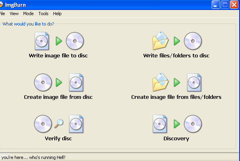Click the disc icon above 'Verify disc'
240x161 pixels.
tap(43, 124)
